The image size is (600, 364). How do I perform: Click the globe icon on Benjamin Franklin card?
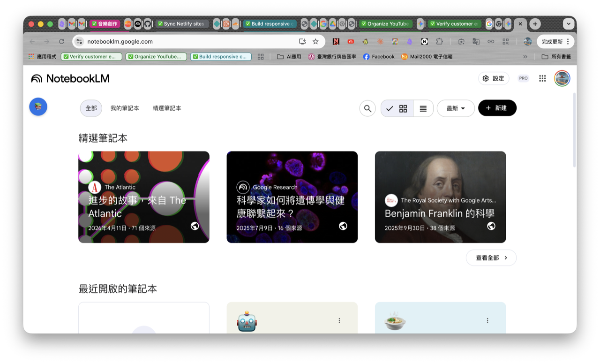(491, 226)
